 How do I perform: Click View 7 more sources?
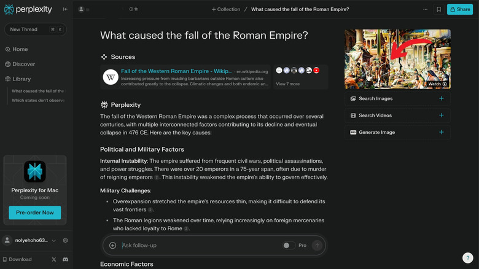tap(288, 84)
